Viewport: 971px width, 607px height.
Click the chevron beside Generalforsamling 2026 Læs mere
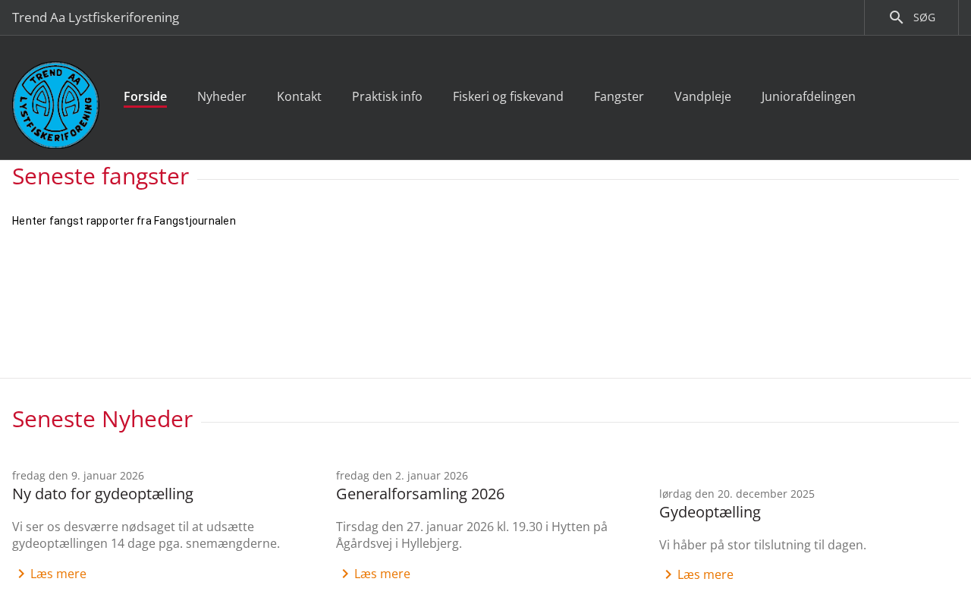click(x=345, y=574)
